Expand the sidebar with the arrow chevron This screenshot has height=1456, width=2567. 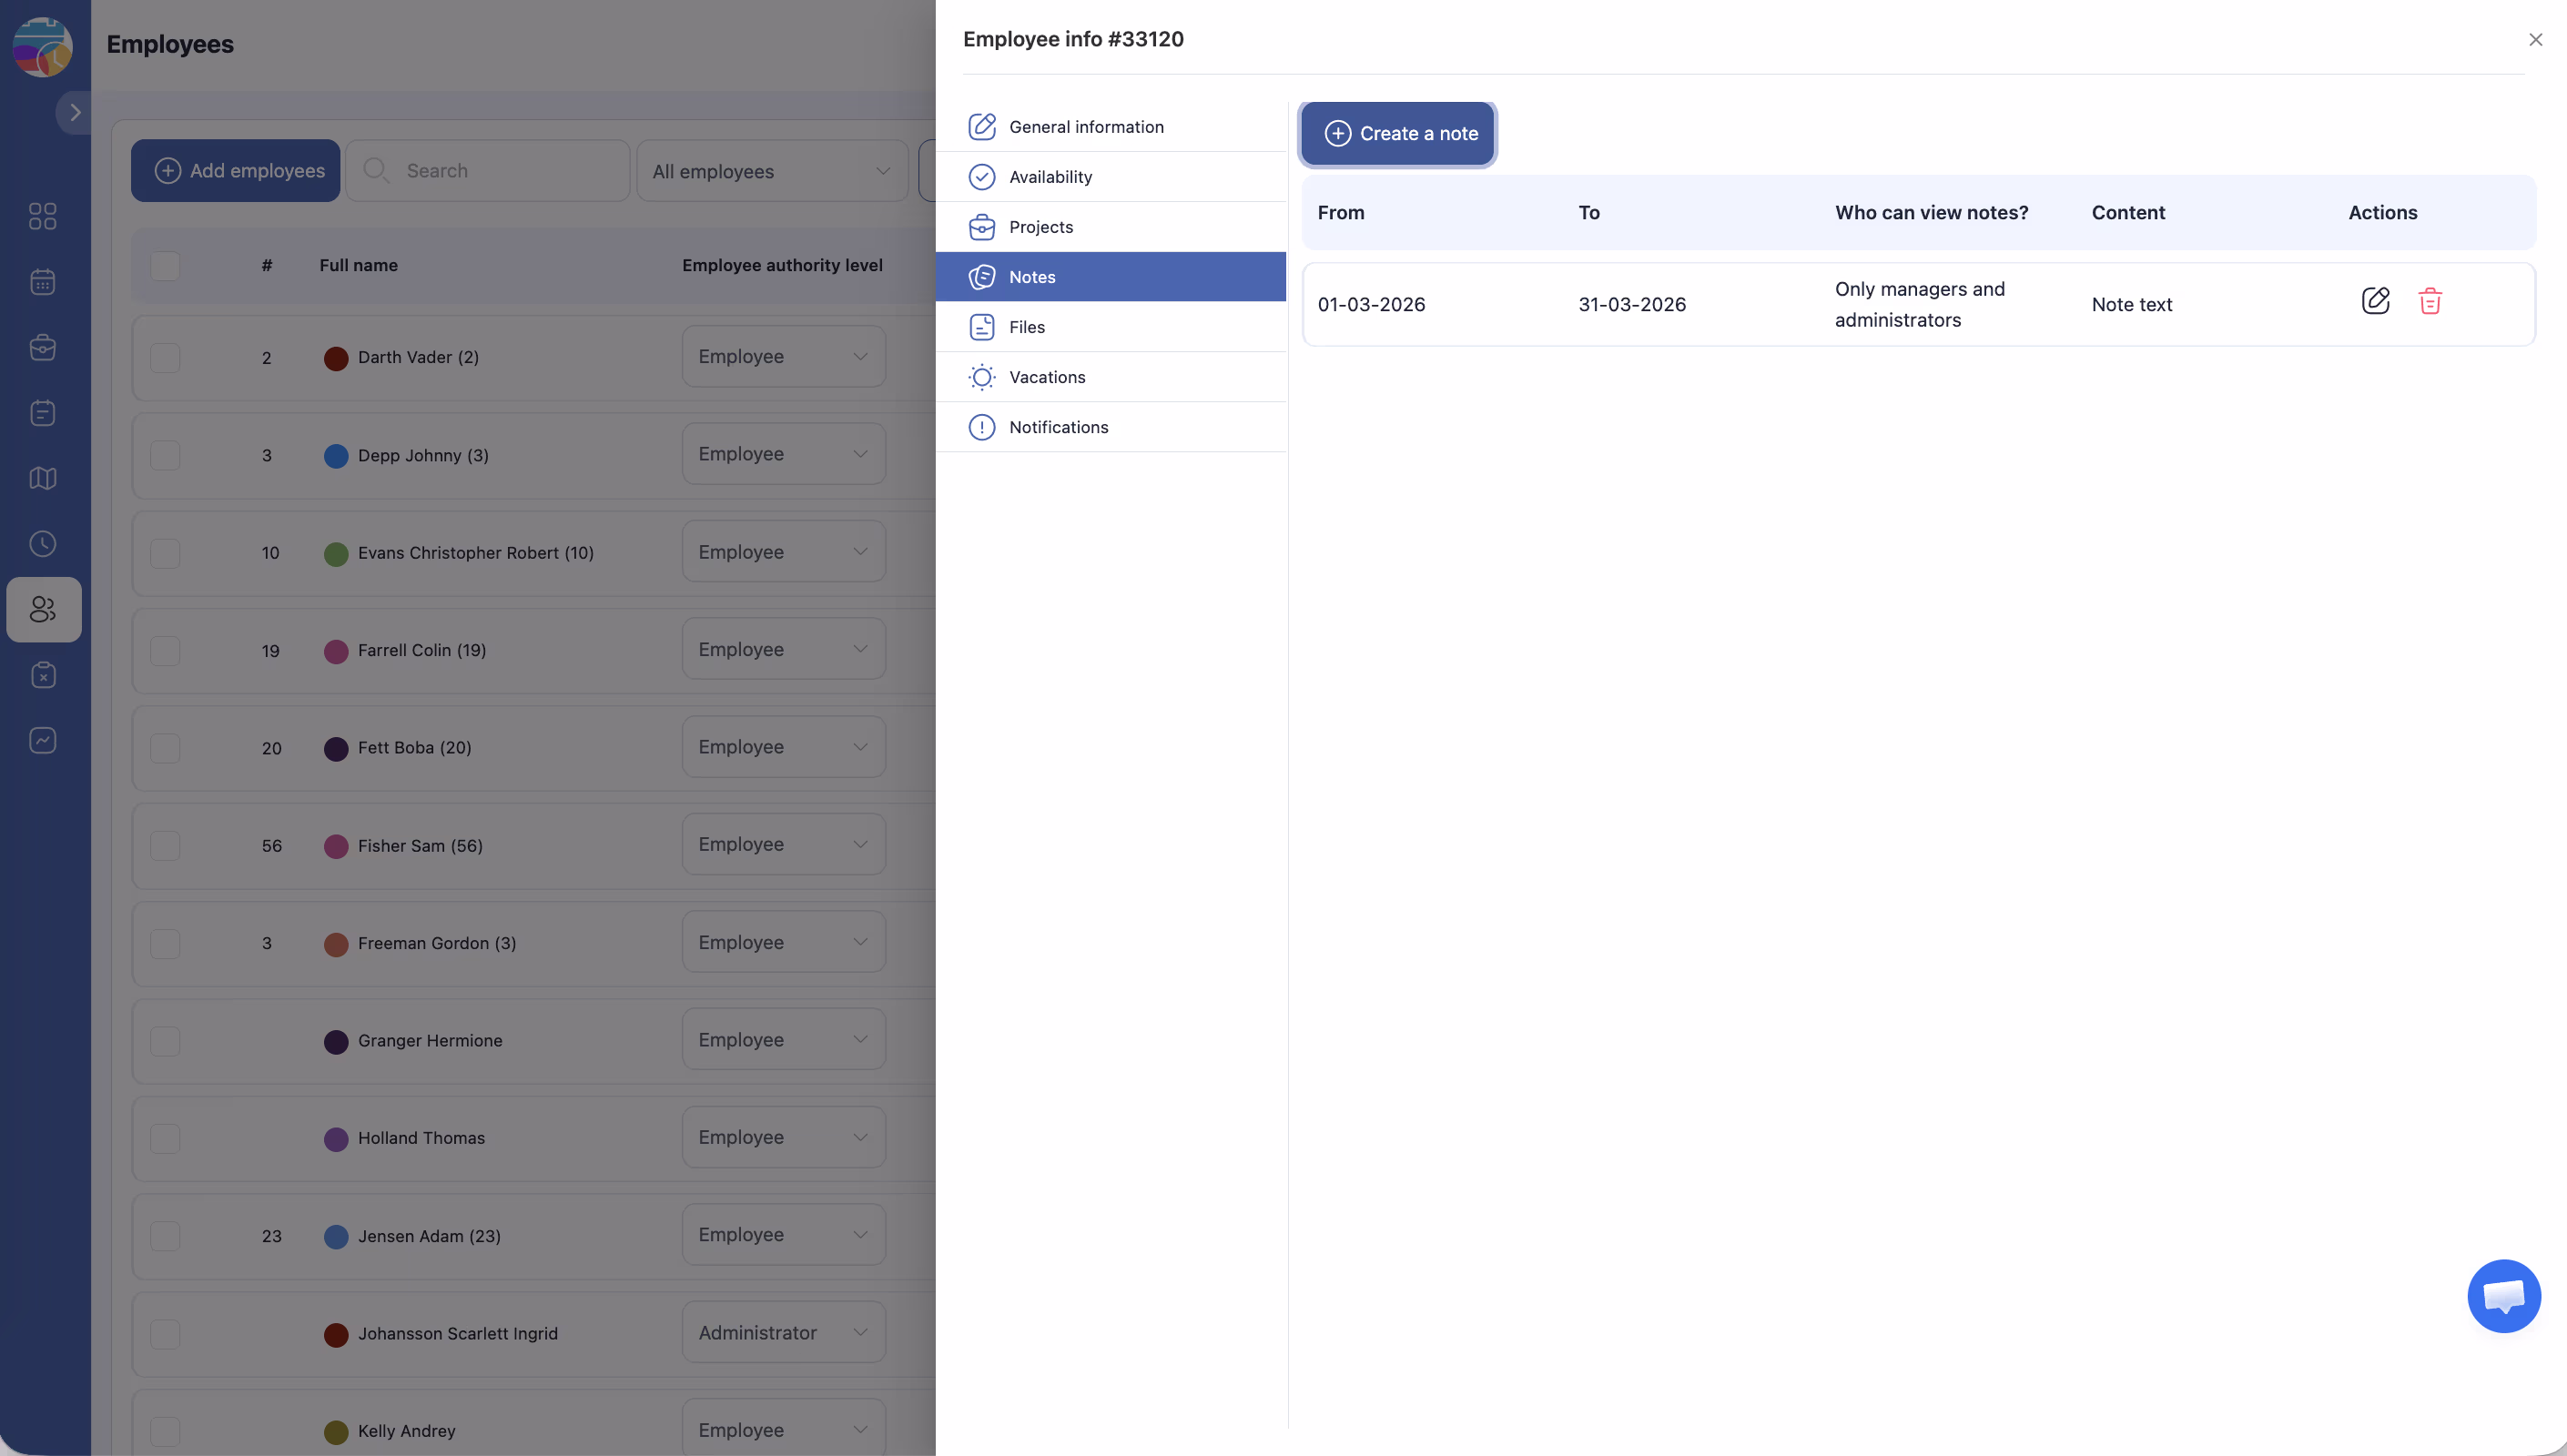click(x=75, y=112)
